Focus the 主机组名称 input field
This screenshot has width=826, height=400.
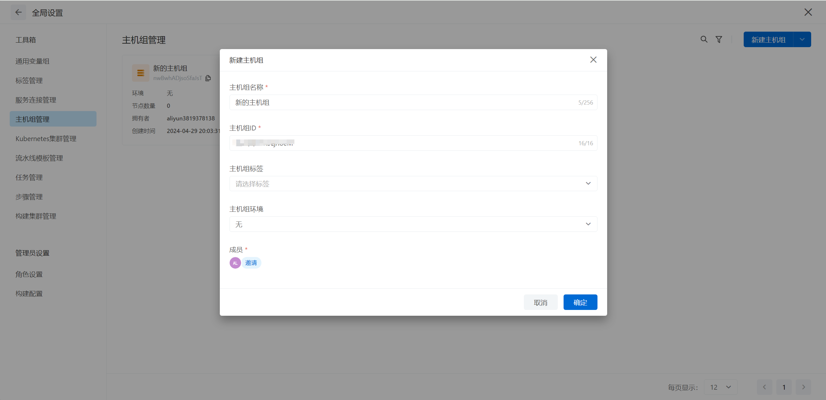coord(413,102)
